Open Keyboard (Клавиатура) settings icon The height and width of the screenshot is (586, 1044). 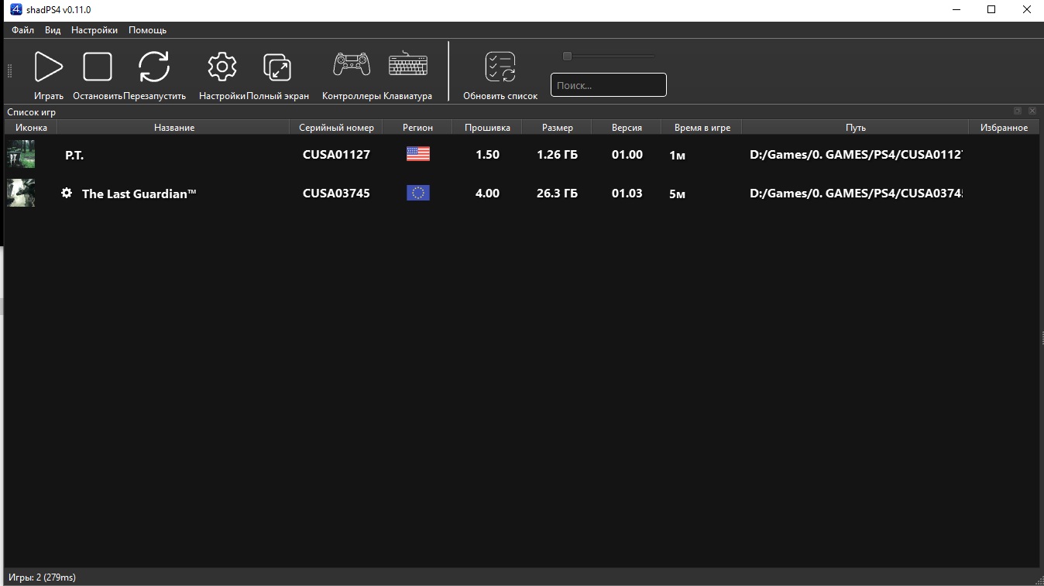[x=408, y=63]
